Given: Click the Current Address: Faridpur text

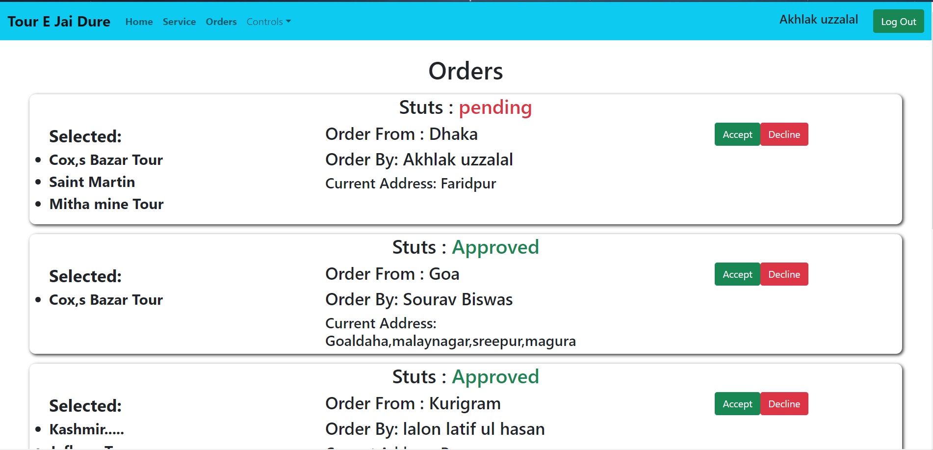Looking at the screenshot, I should click(x=411, y=184).
